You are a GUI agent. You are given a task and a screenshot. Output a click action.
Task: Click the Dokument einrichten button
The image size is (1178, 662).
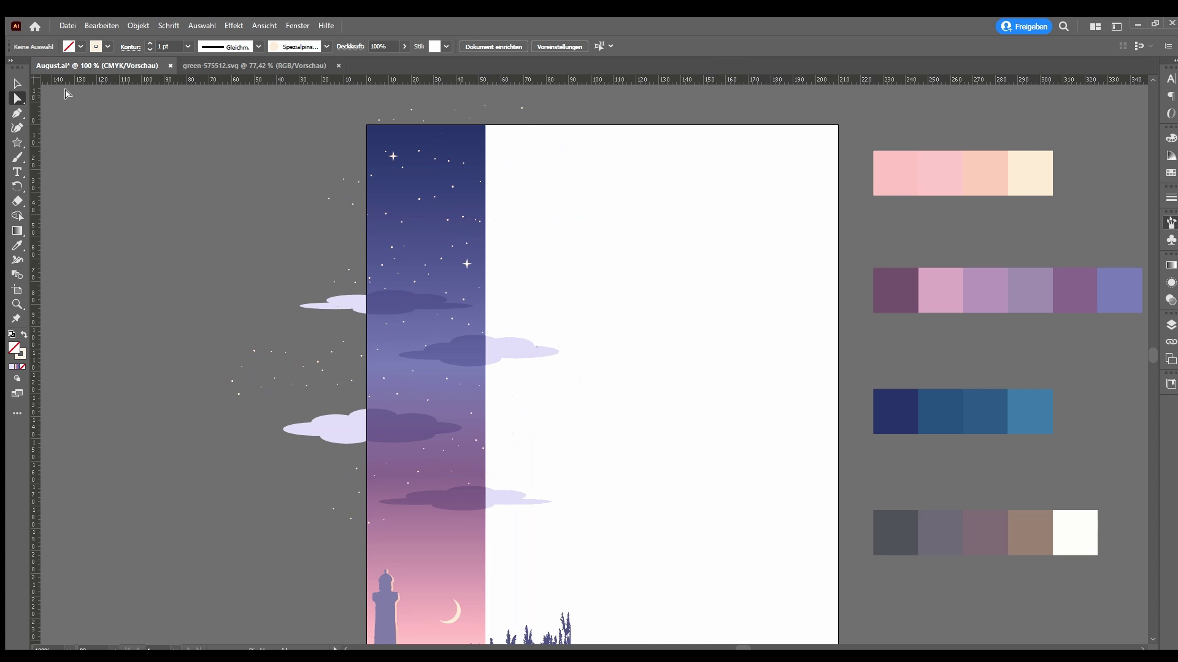click(x=493, y=46)
